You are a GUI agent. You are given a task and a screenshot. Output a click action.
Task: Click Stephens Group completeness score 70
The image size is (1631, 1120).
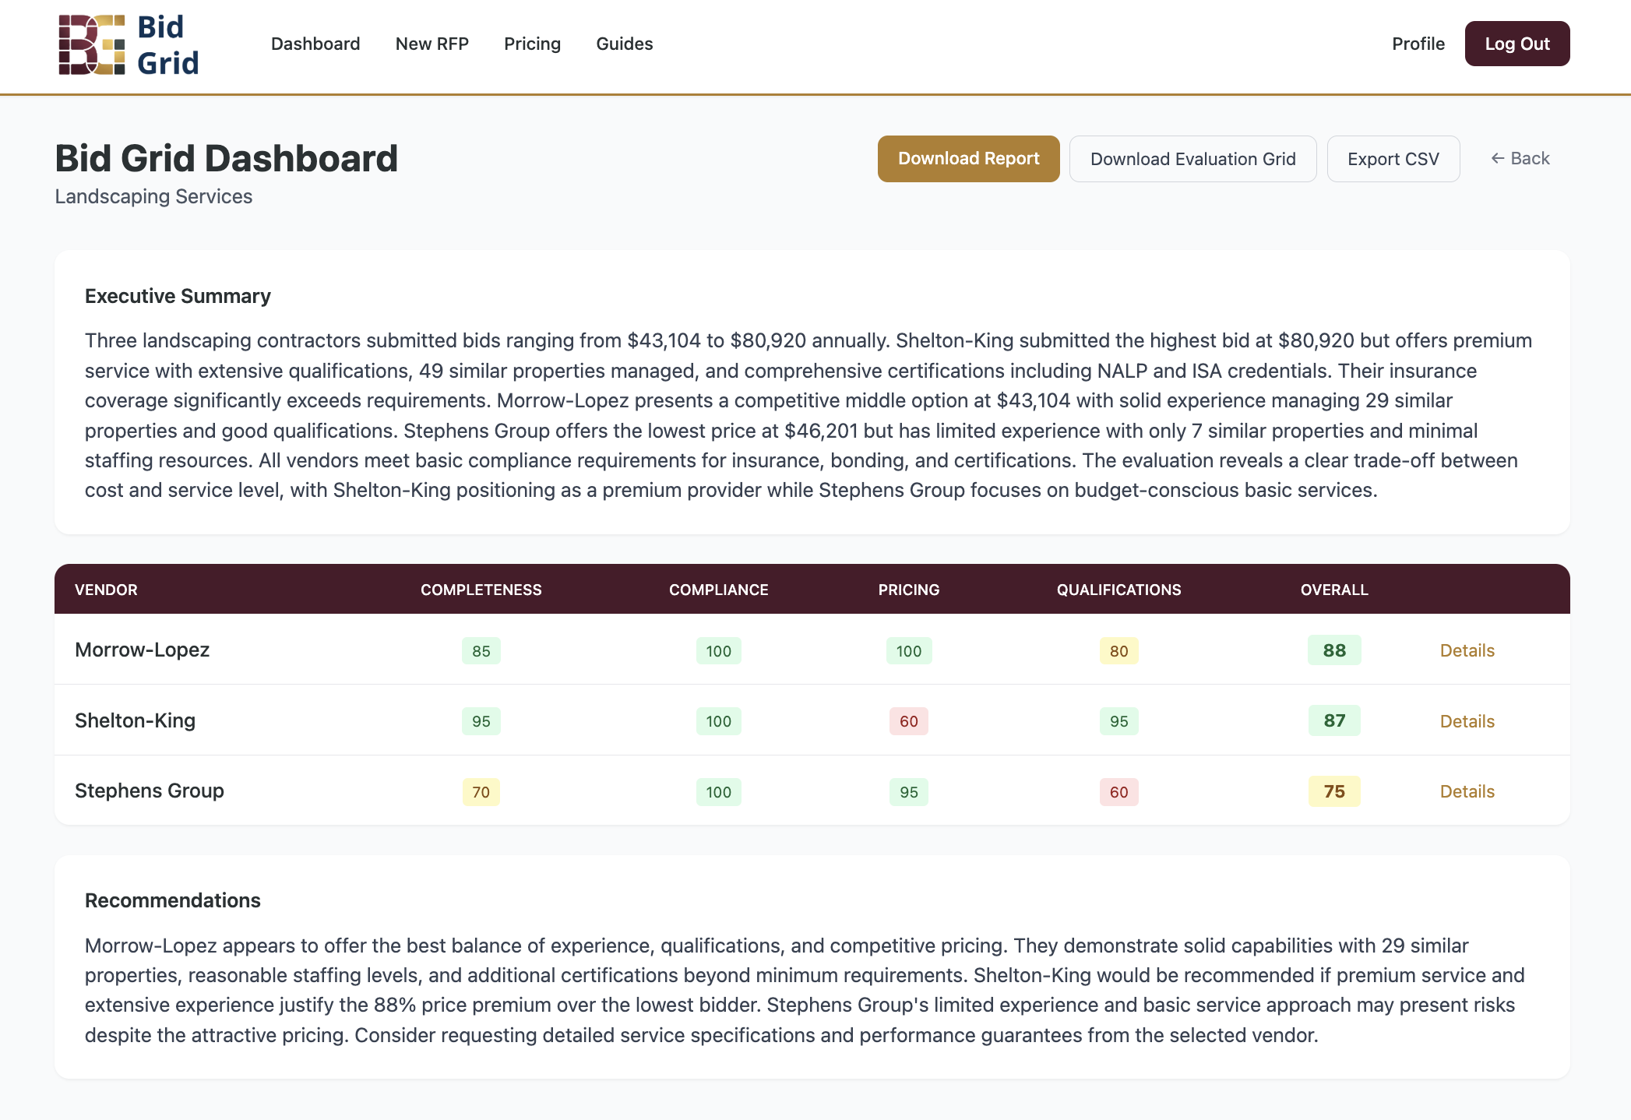pos(481,791)
